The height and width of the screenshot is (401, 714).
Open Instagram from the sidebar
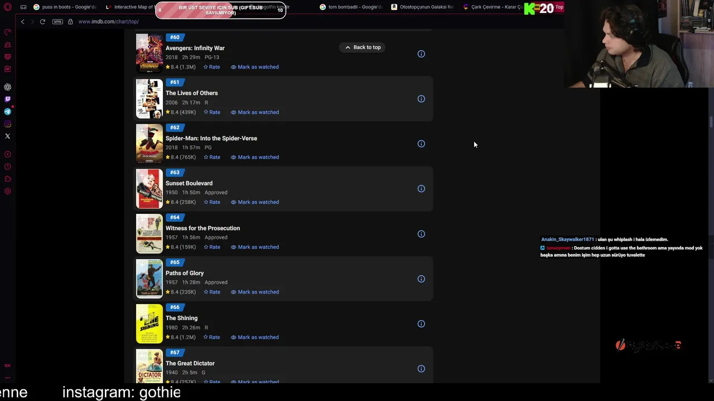[8, 124]
